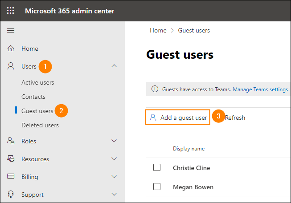
Task: Click Add a guest user button
Action: click(x=178, y=117)
